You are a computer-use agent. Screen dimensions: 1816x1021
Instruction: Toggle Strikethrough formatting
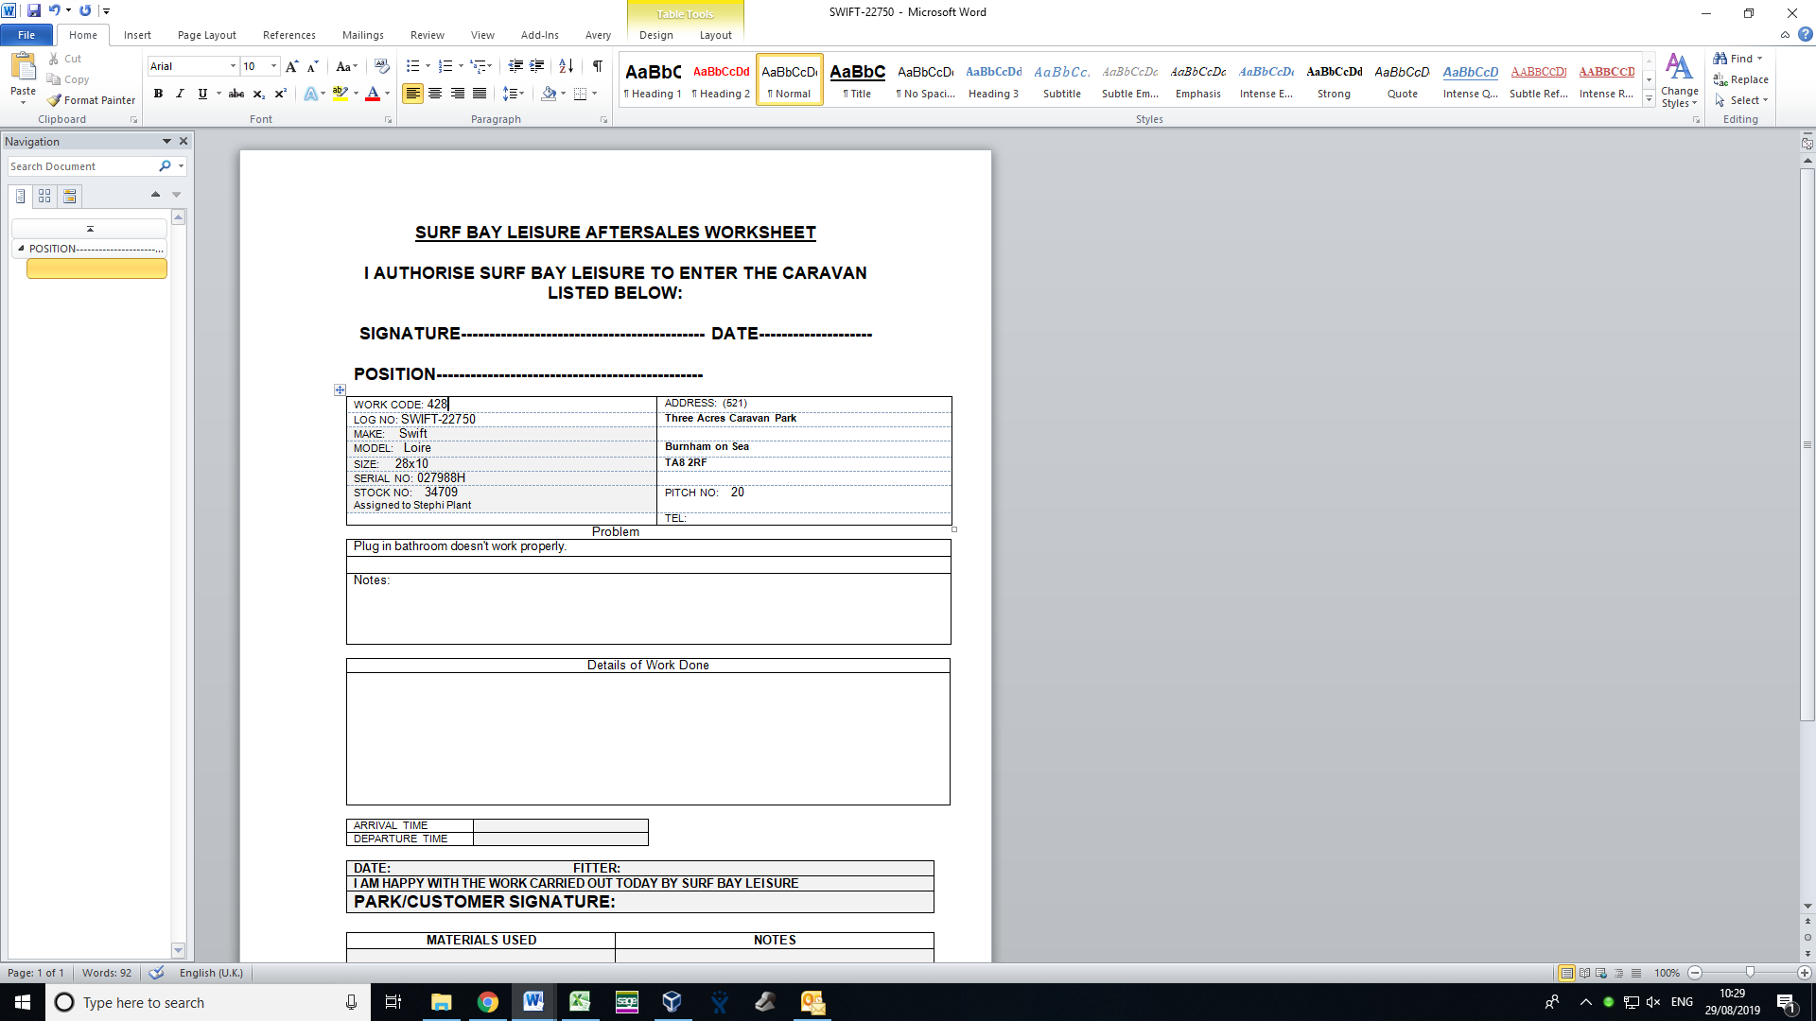[236, 94]
